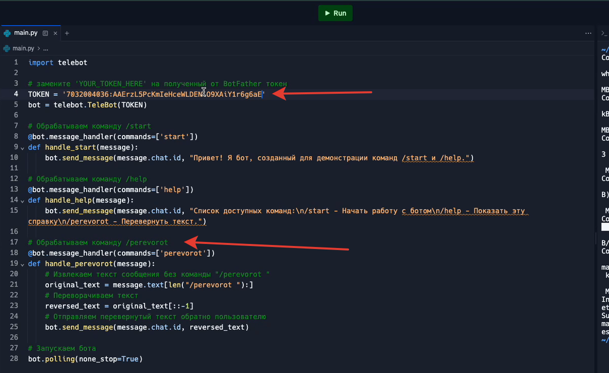Click line number 4 in the gutter
609x373 pixels.
click(x=15, y=94)
